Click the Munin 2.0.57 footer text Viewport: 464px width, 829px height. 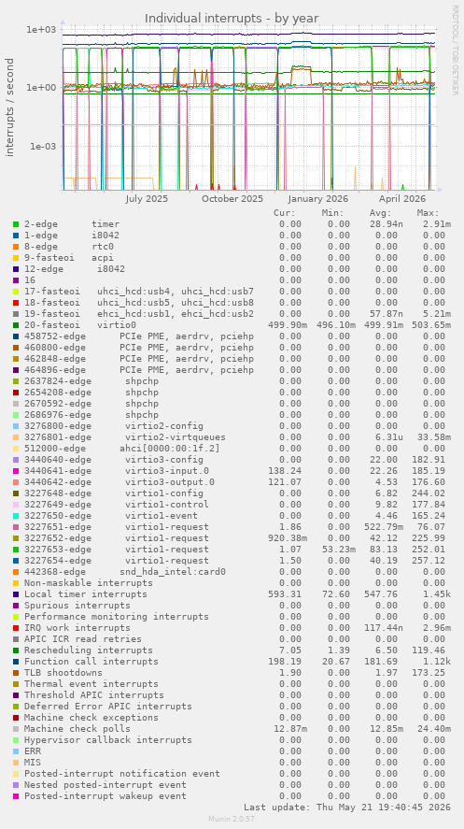click(x=232, y=819)
